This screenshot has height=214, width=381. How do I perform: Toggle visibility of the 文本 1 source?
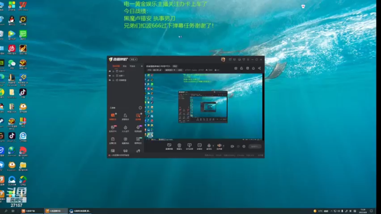coord(110,71)
